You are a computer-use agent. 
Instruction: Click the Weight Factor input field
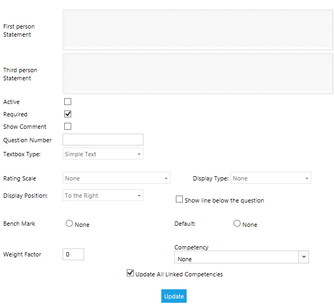coord(73,254)
